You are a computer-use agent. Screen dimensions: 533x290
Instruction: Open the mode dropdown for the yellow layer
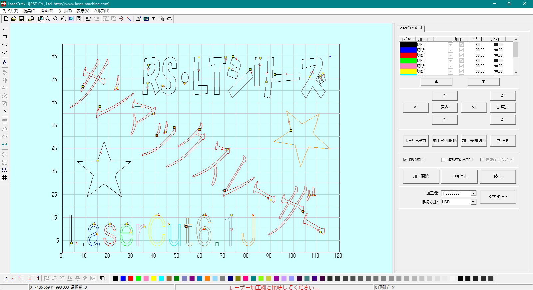(x=450, y=71)
